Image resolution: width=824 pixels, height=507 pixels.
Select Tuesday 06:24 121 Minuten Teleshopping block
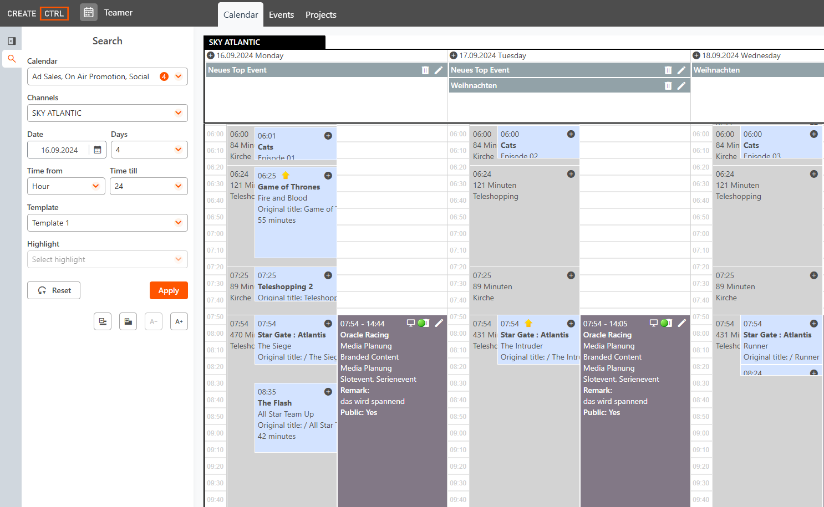[525, 215]
